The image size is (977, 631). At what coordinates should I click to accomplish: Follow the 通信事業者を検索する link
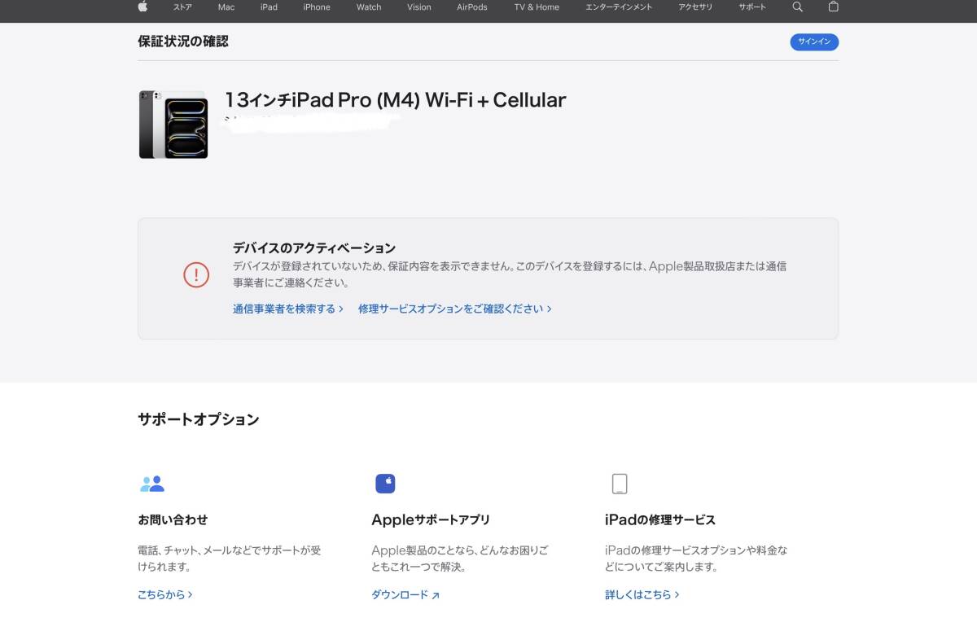click(x=288, y=309)
